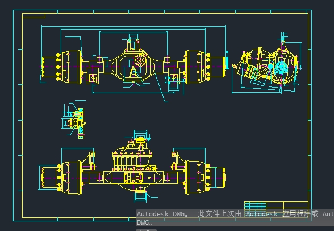334x231 pixels.
Task: Select the small detail section view
Action: pos(74,119)
